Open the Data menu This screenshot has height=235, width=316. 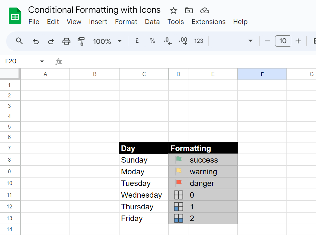(x=152, y=22)
